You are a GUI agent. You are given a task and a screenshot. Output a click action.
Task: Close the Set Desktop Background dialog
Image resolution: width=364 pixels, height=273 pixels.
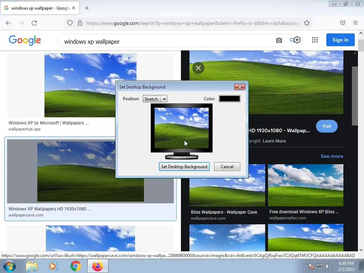pos(240,87)
